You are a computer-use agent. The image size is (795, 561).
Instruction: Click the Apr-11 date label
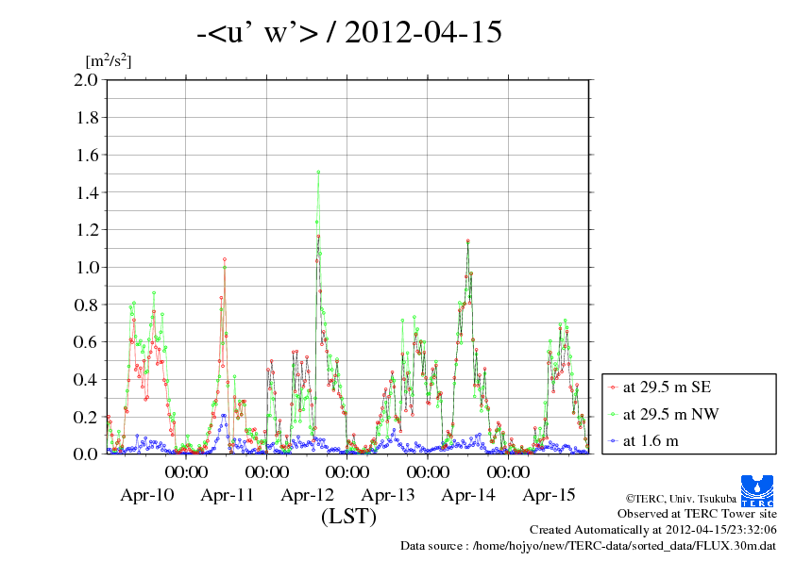coord(228,495)
